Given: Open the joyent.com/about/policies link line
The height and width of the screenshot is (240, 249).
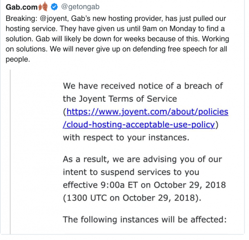Looking at the screenshot, I should click(147, 112).
